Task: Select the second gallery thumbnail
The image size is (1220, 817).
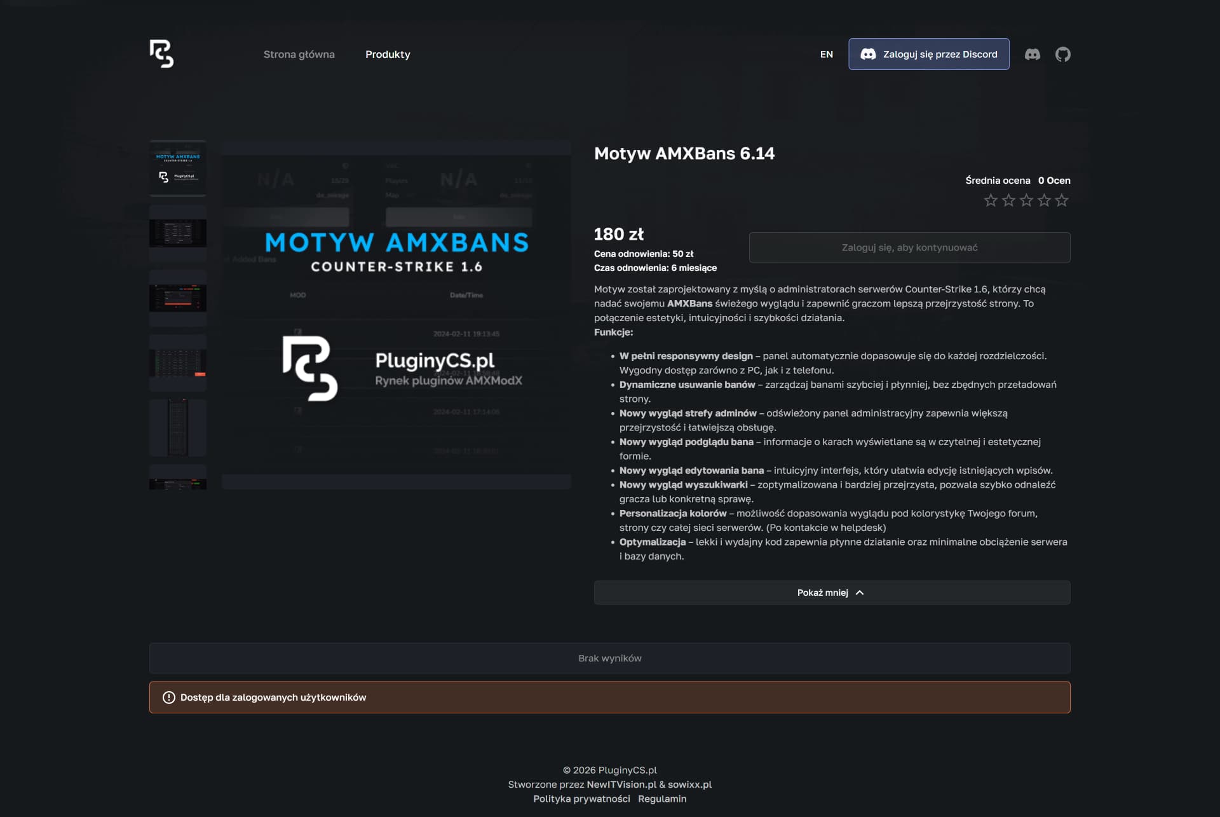Action: (178, 233)
